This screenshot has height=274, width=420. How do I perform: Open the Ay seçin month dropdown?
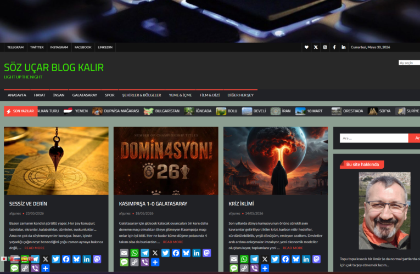click(x=409, y=63)
